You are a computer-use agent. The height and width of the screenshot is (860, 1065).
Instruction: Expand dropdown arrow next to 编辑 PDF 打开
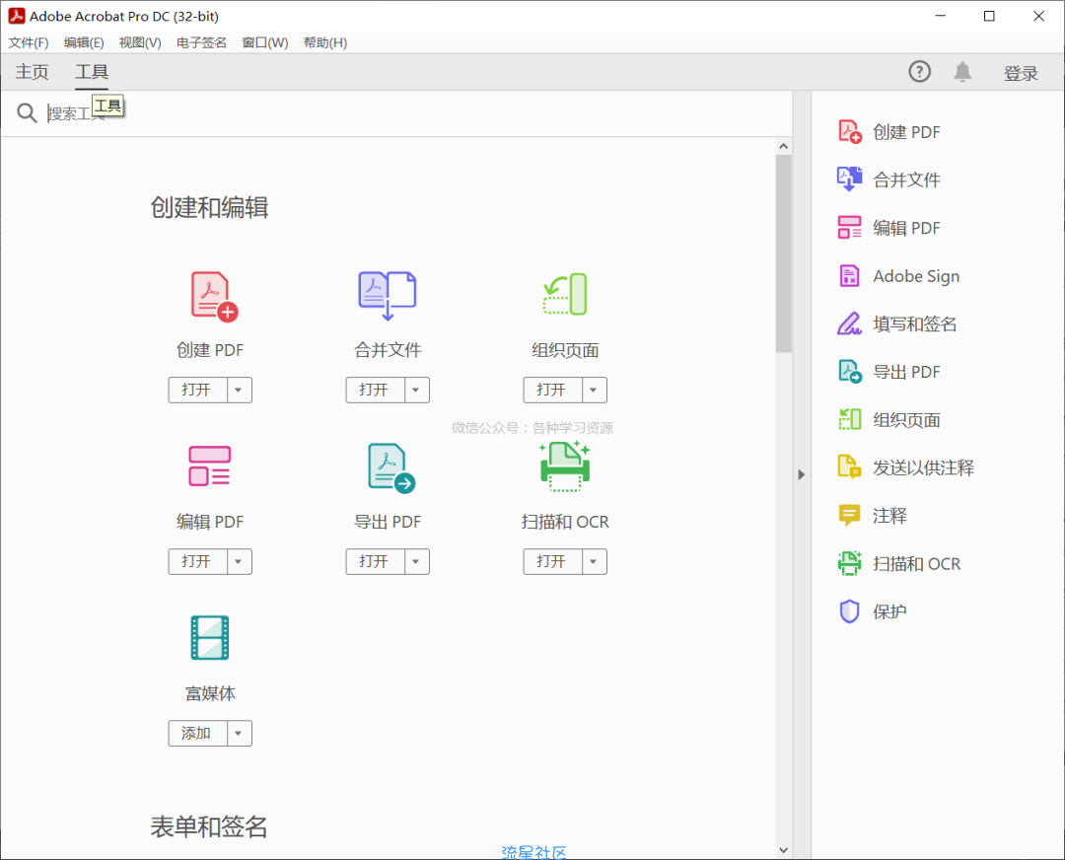pyautogui.click(x=239, y=562)
